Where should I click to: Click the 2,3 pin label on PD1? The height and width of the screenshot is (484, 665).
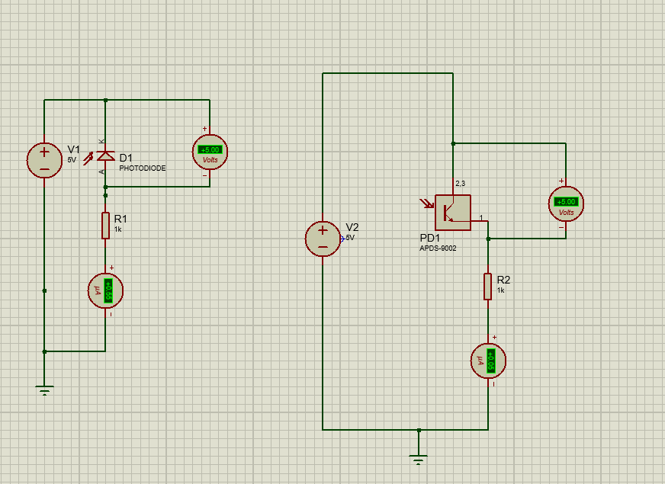pyautogui.click(x=460, y=184)
